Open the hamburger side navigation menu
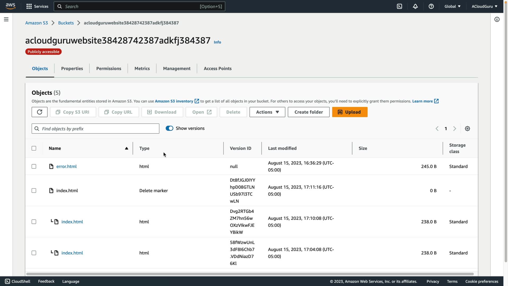Image resolution: width=508 pixels, height=286 pixels. coord(6,19)
